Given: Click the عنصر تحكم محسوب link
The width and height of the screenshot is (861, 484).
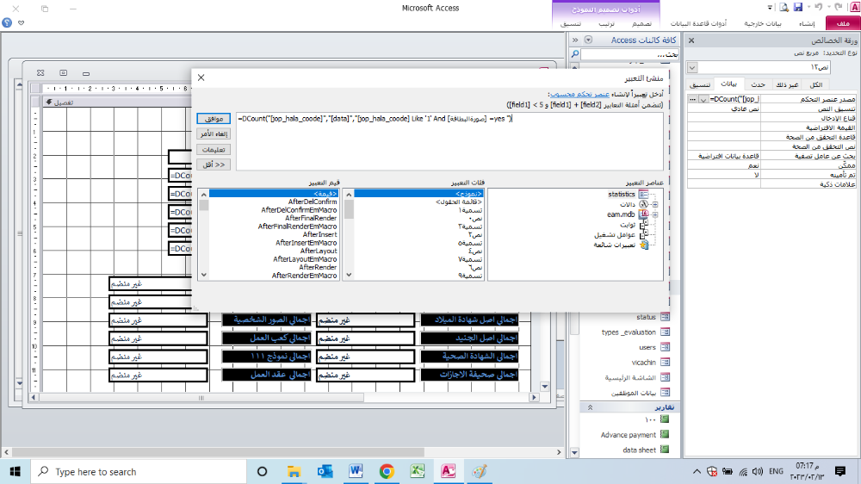Looking at the screenshot, I should tap(579, 94).
